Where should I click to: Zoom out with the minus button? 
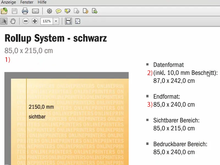click(x=26, y=21)
